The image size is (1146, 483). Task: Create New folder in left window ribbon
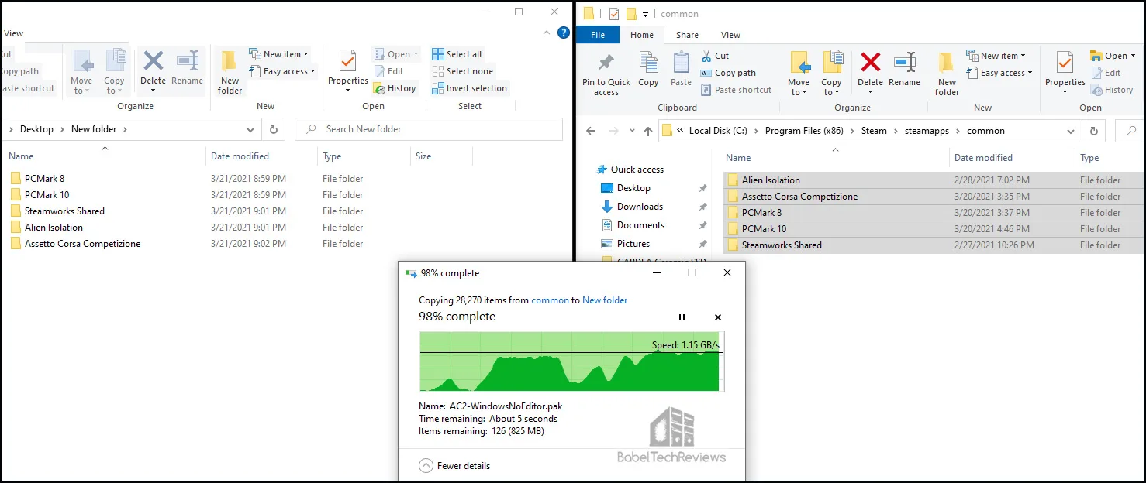pyautogui.click(x=230, y=72)
